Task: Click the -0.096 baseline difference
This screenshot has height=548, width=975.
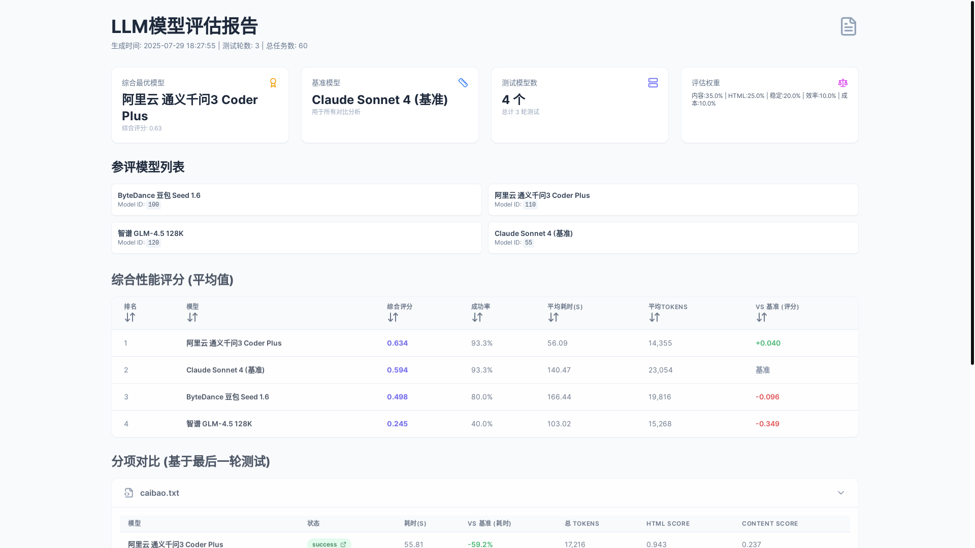Action: click(767, 397)
